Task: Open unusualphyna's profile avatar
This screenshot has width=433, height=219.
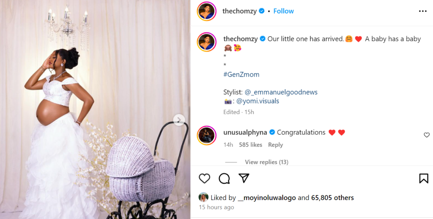Action: pos(207,135)
